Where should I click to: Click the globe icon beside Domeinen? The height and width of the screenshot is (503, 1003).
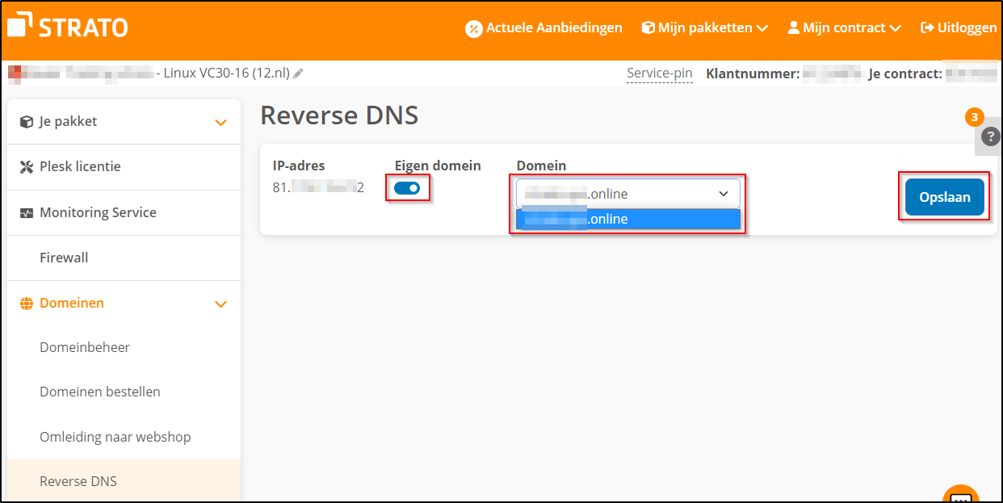26,304
